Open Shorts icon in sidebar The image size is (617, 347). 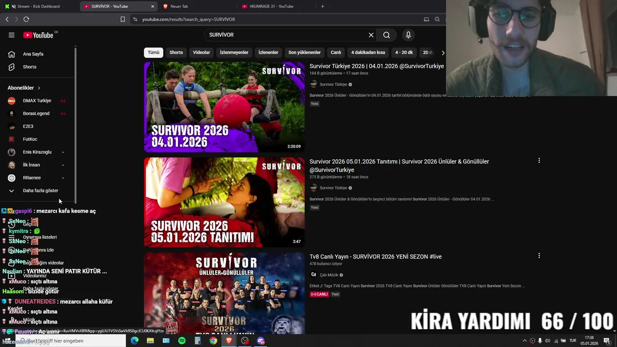tap(12, 67)
